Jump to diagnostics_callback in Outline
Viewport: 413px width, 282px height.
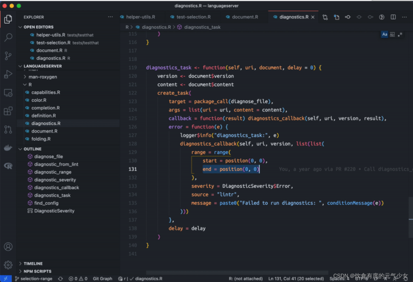pos(68,188)
